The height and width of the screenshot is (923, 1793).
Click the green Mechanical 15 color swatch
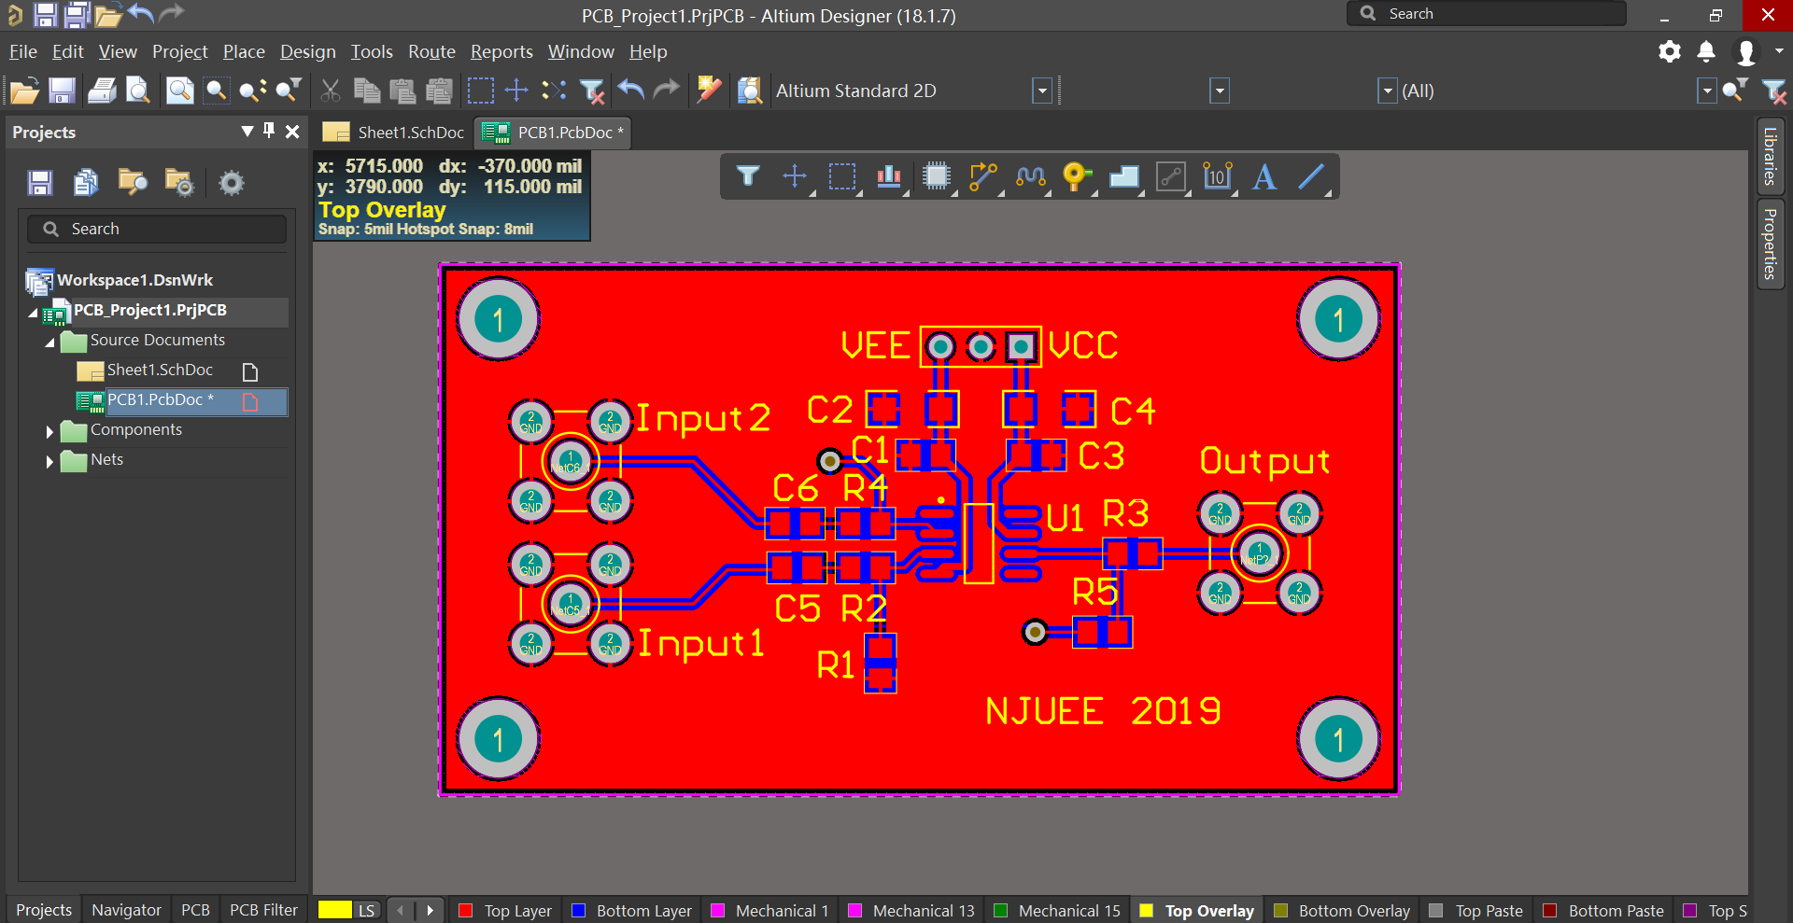(x=1000, y=911)
